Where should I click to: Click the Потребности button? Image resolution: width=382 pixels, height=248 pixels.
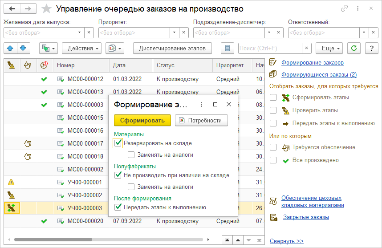coord(201,120)
